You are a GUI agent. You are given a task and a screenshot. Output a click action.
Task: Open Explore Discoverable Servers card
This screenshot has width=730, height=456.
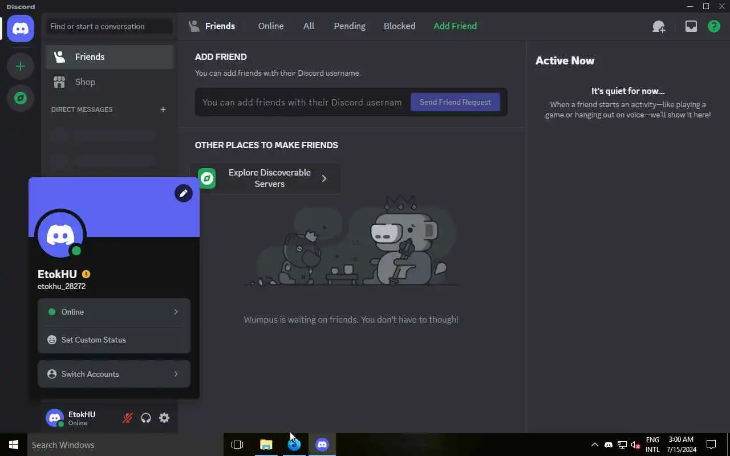click(x=266, y=178)
